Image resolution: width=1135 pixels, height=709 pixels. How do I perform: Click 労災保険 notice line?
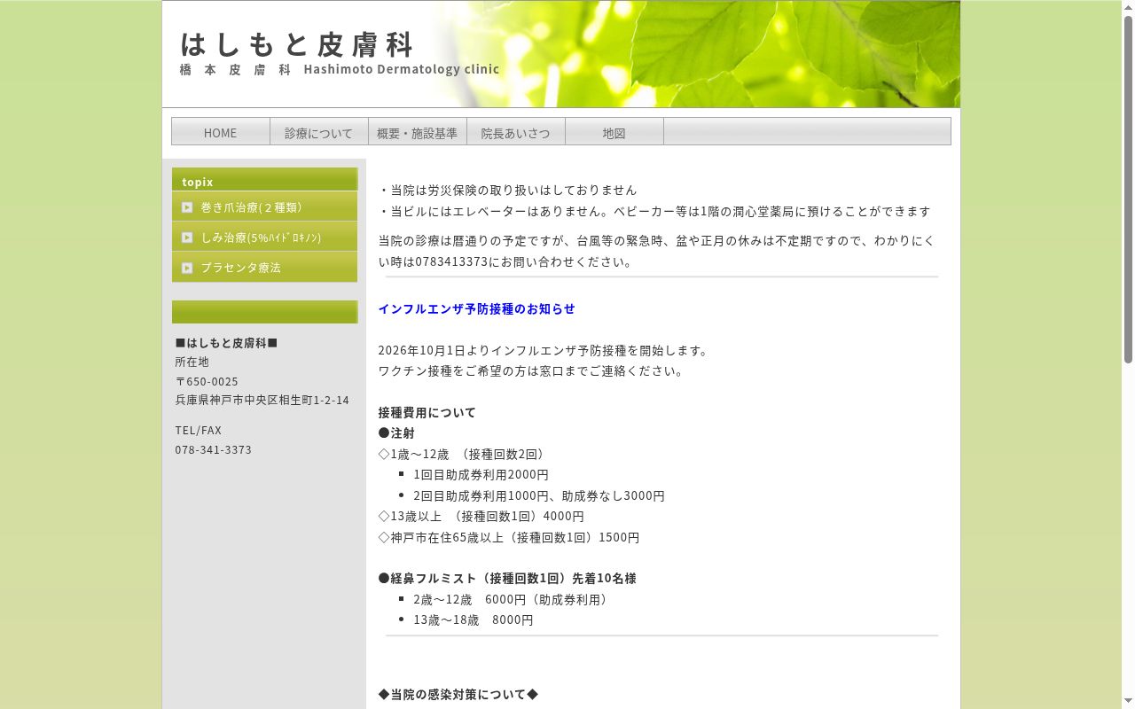tap(507, 190)
